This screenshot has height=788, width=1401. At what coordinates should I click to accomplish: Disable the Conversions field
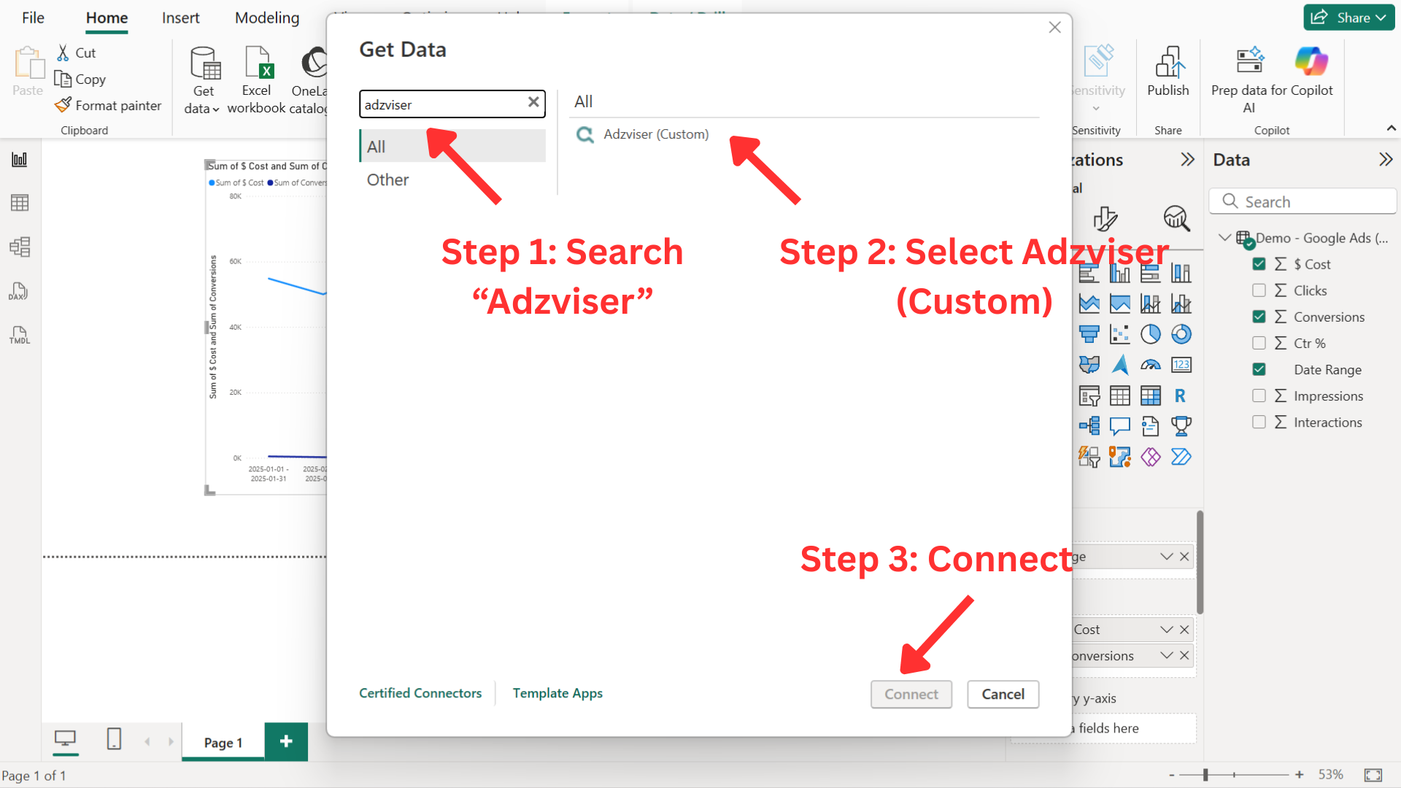pos(1259,316)
